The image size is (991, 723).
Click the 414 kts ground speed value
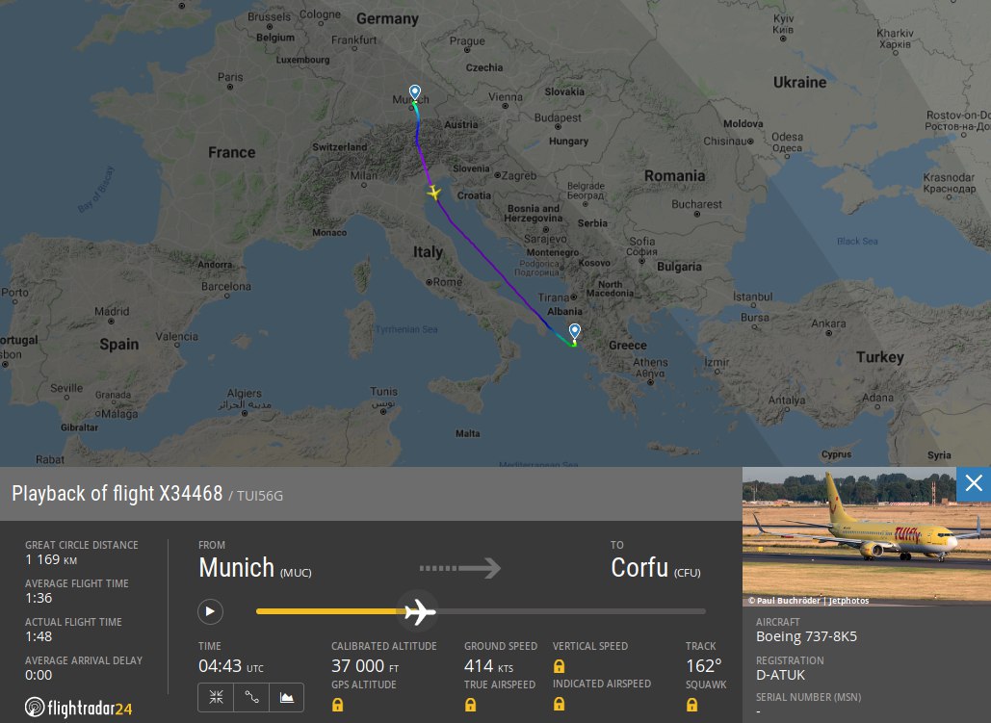488,666
